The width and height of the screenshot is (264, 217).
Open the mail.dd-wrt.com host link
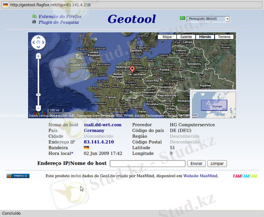click(103, 125)
